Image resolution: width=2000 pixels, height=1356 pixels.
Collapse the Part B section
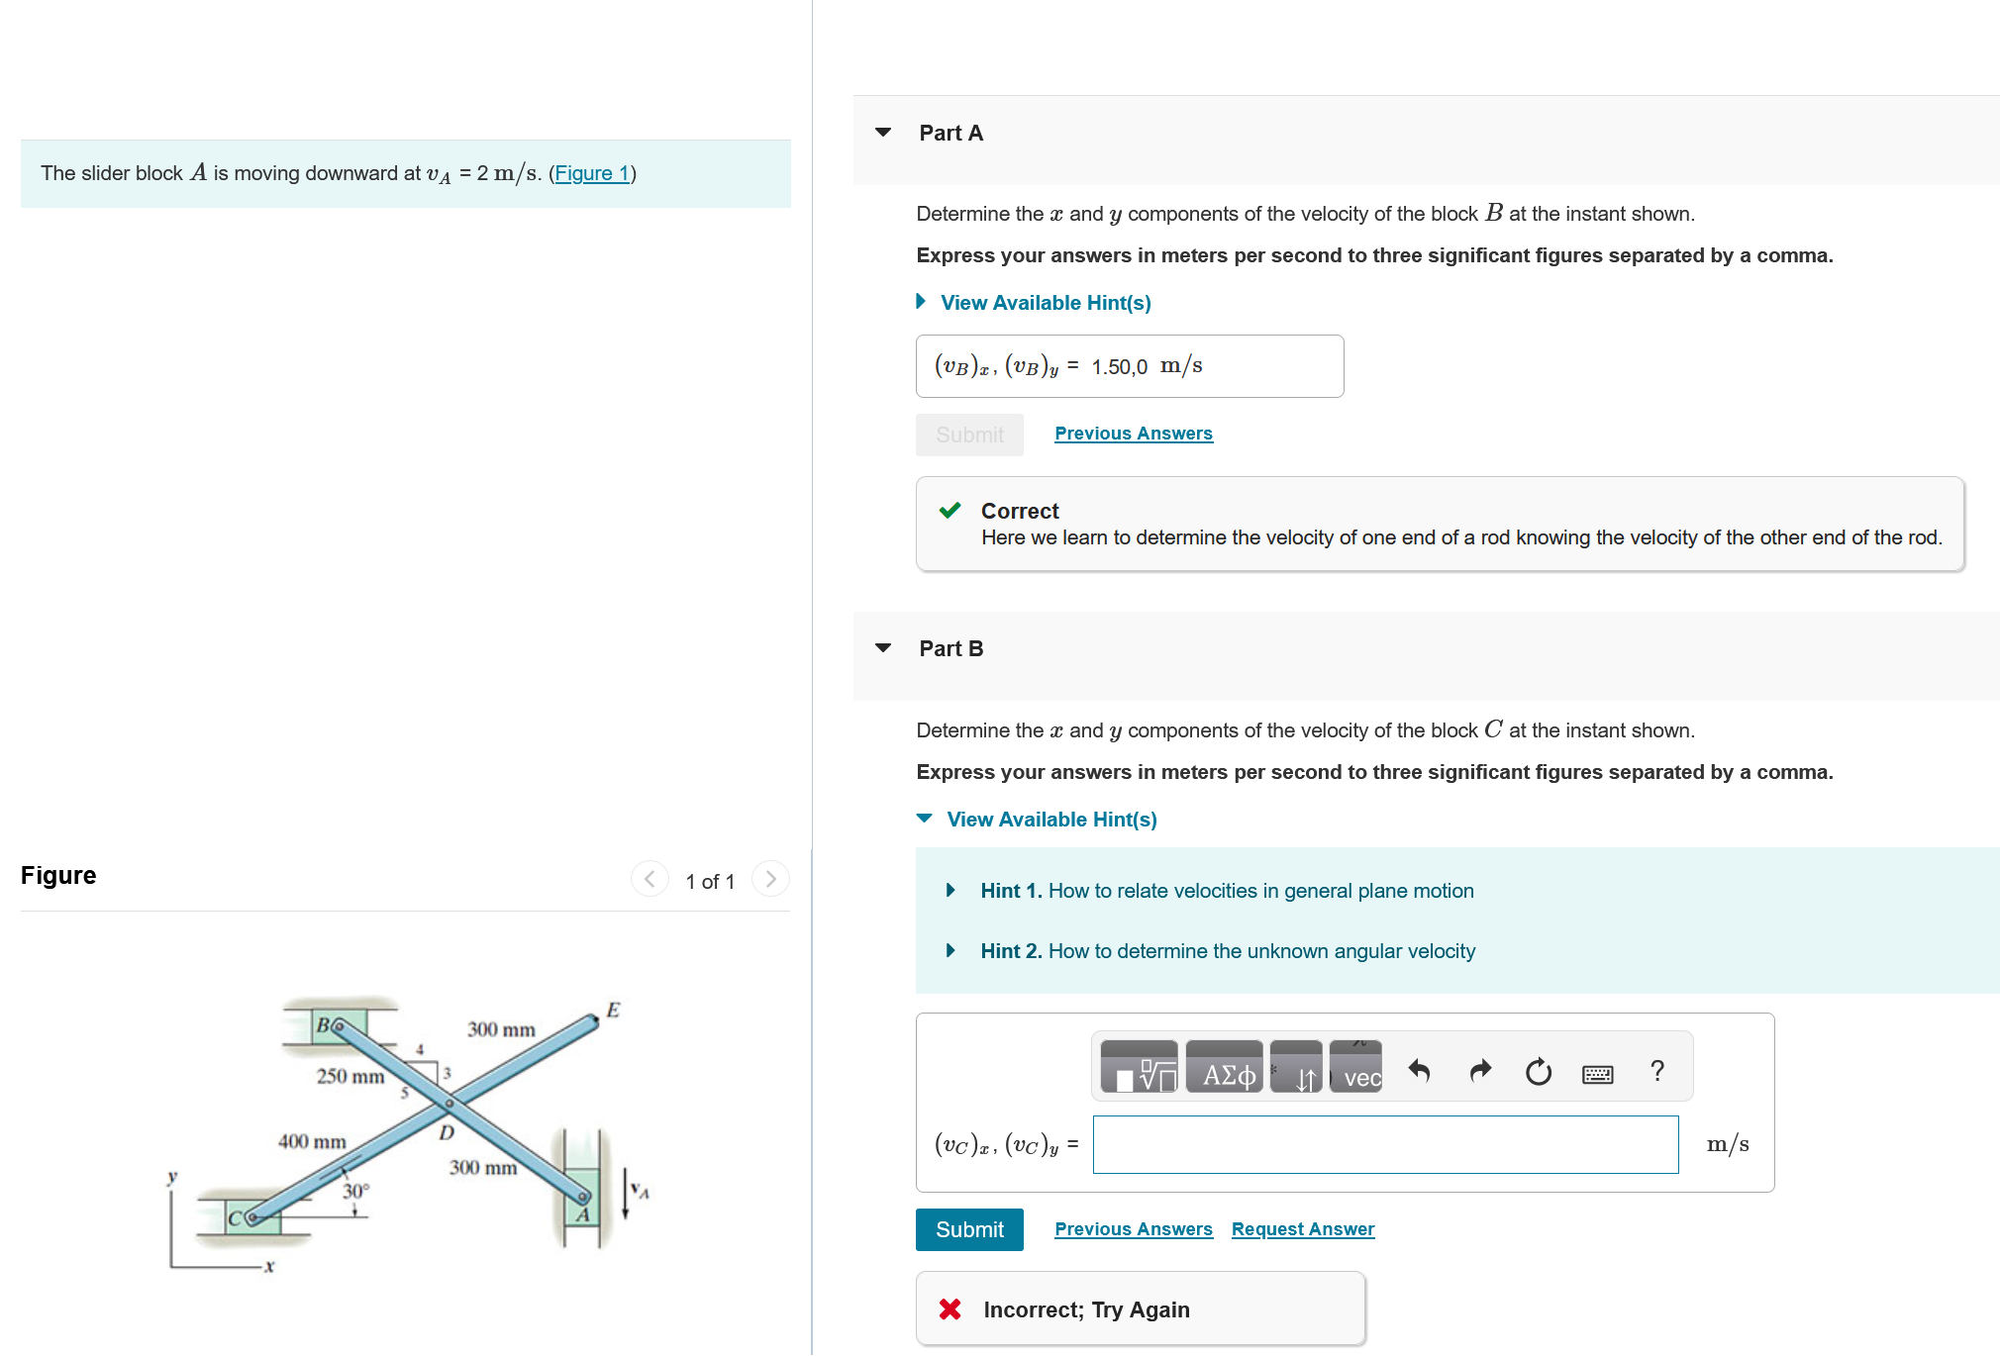tap(883, 648)
